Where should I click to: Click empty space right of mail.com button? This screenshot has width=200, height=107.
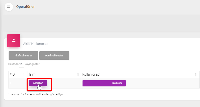coord(162,83)
